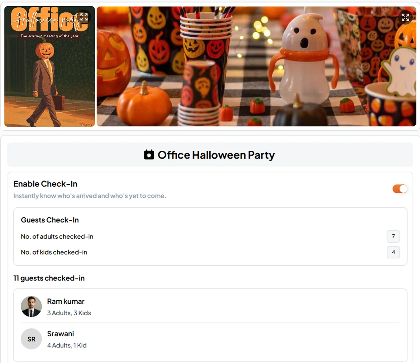
Task: Click the Office Halloween Party title
Action: point(216,155)
